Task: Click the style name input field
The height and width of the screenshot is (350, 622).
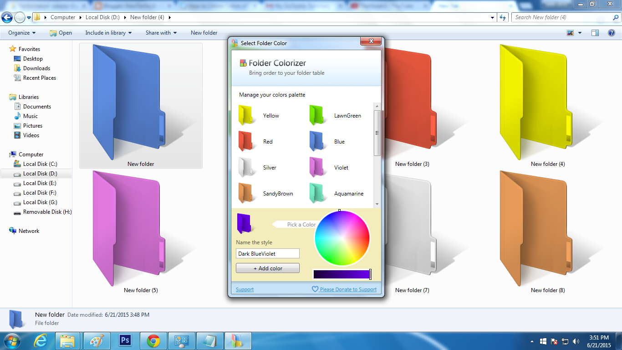Action: 267,253
